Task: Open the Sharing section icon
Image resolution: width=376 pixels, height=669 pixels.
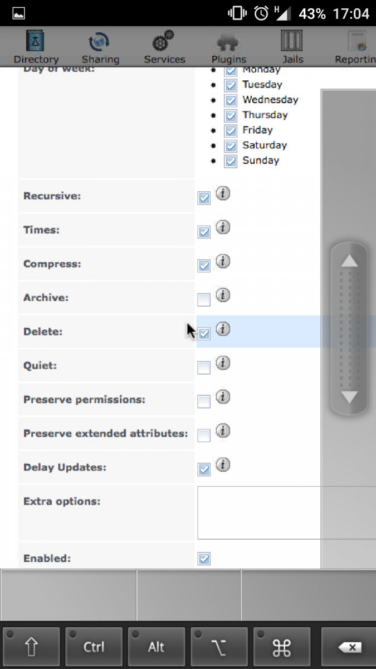Action: coord(100,42)
